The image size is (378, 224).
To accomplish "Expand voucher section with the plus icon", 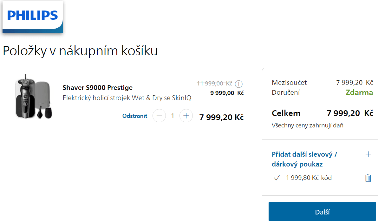I will click(x=368, y=154).
